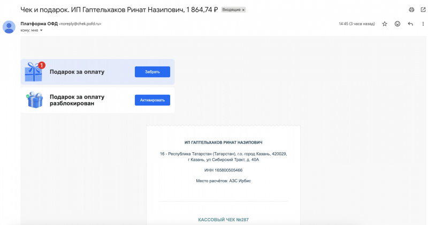Click the sender's profile avatar
The height and width of the screenshot is (225, 428).
click(x=9, y=26)
